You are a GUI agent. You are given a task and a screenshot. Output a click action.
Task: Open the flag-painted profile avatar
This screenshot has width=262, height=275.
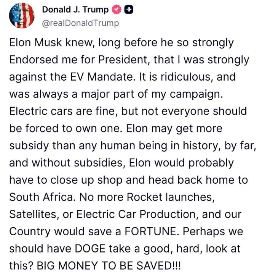(22, 15)
